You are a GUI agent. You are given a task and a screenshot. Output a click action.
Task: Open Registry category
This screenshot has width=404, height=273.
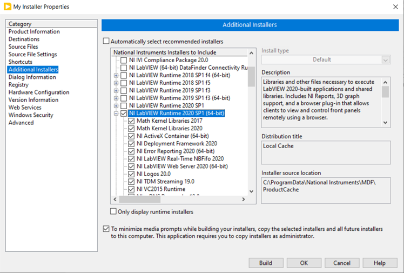coord(18,84)
